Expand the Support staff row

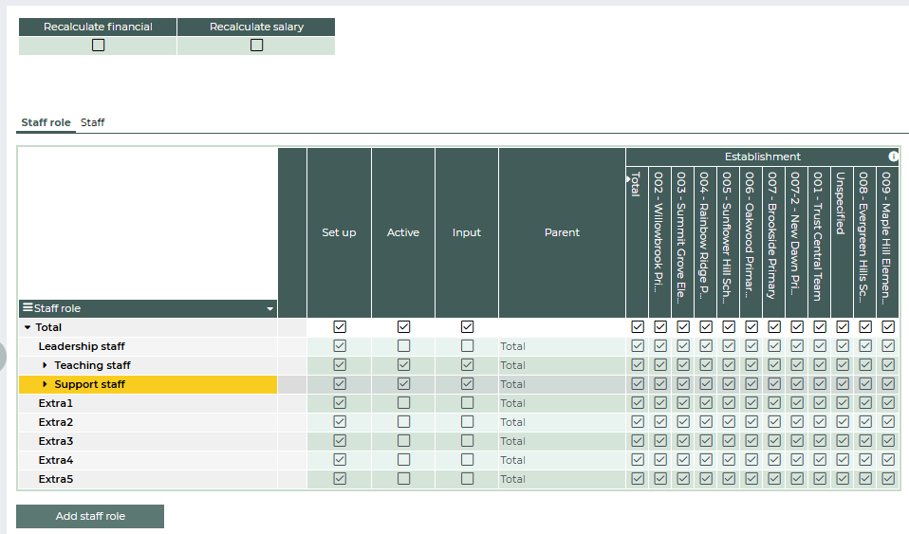pos(45,384)
